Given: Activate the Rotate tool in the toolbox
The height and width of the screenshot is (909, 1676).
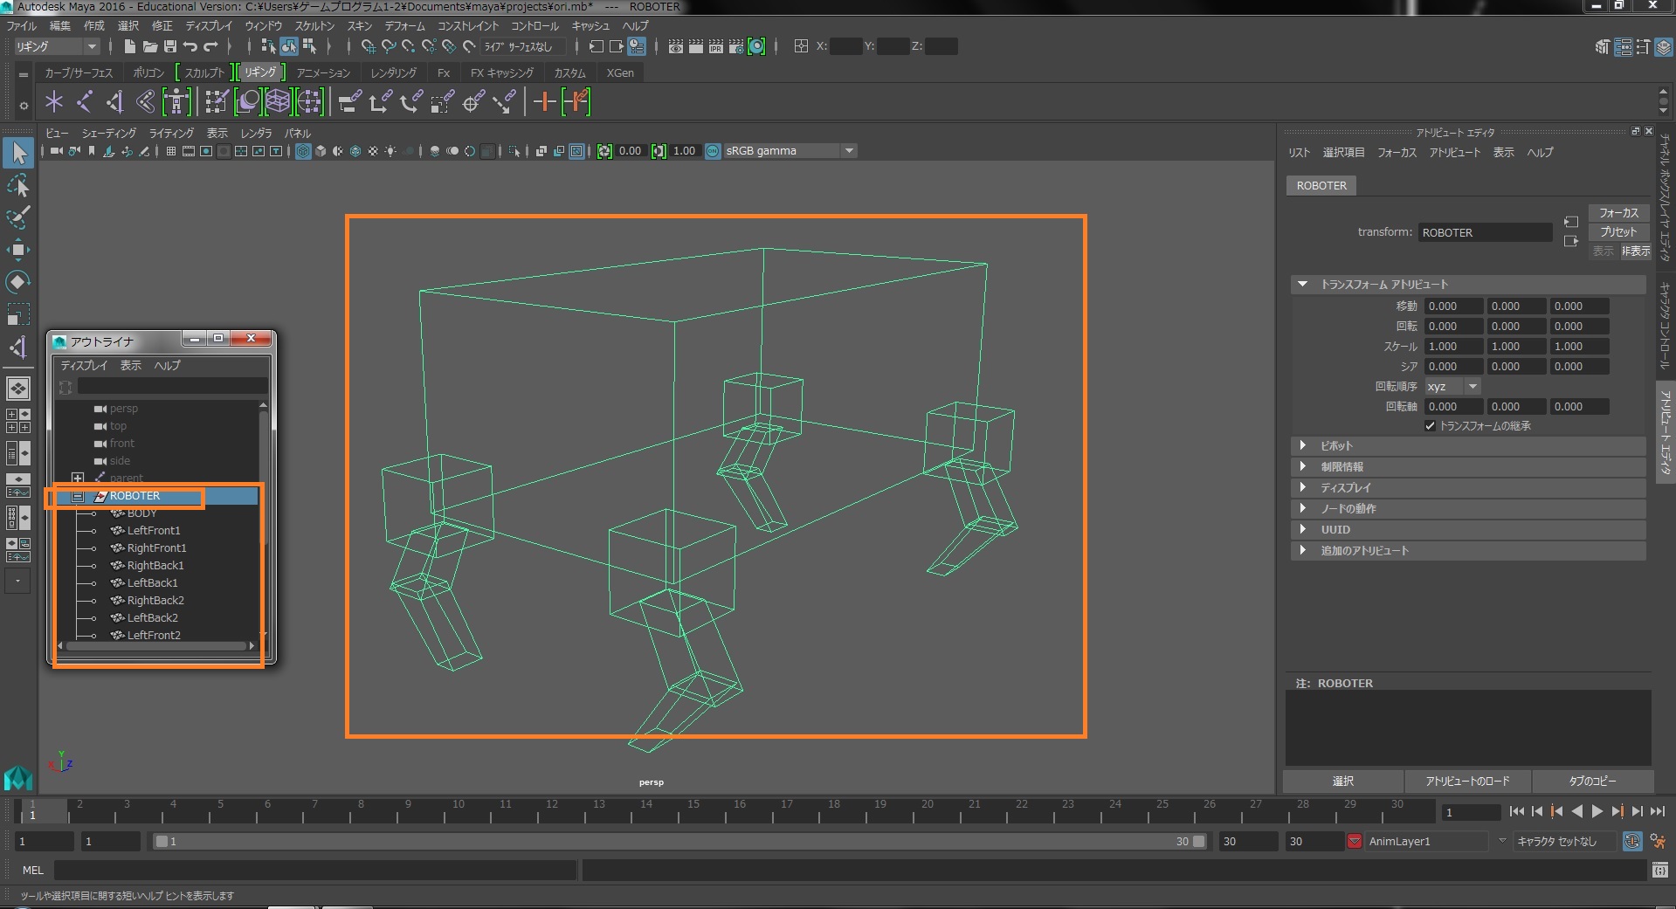Looking at the screenshot, I should (18, 281).
